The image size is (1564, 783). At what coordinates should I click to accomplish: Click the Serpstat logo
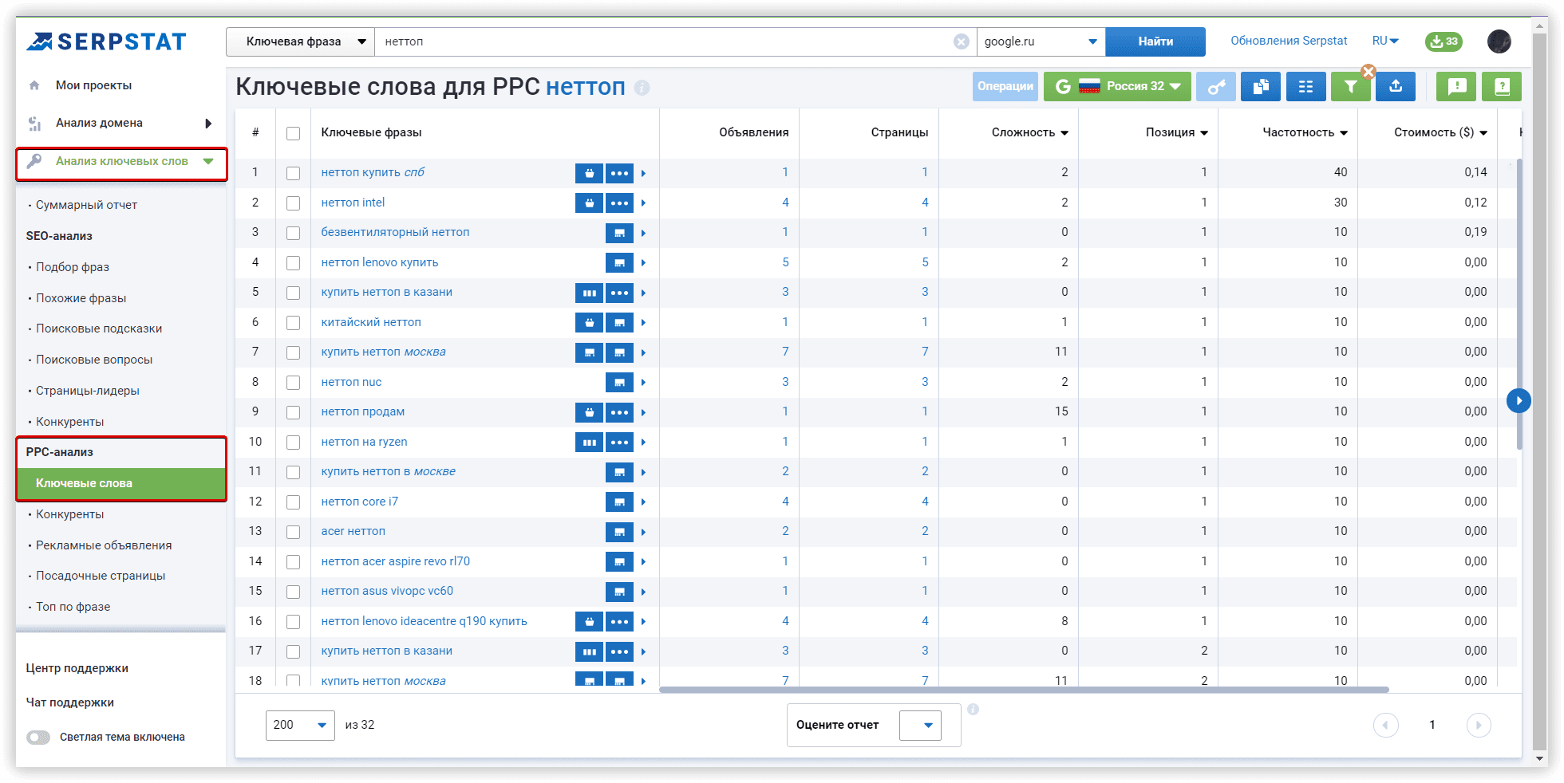(x=106, y=41)
